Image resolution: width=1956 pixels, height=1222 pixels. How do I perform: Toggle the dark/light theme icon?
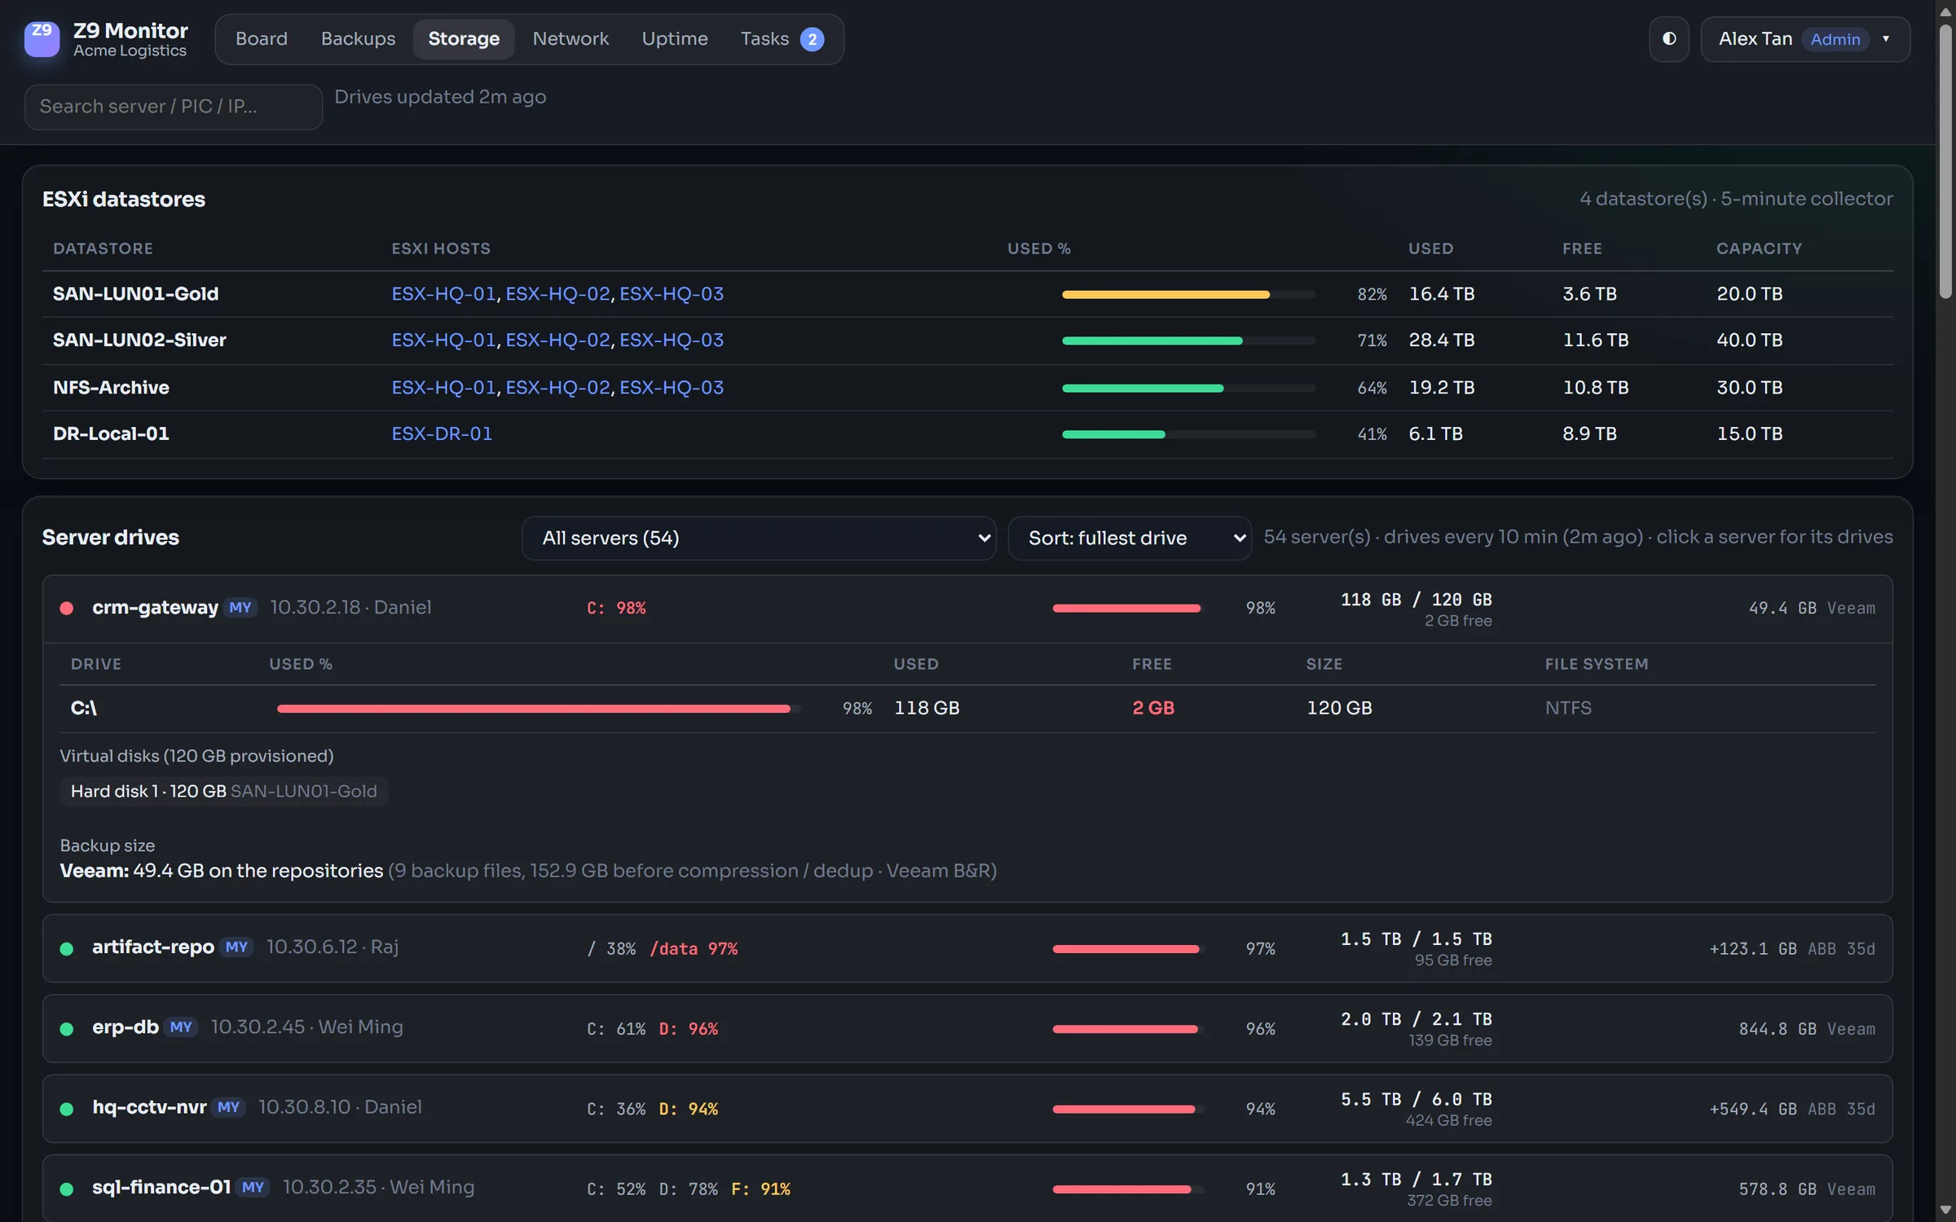(1669, 39)
